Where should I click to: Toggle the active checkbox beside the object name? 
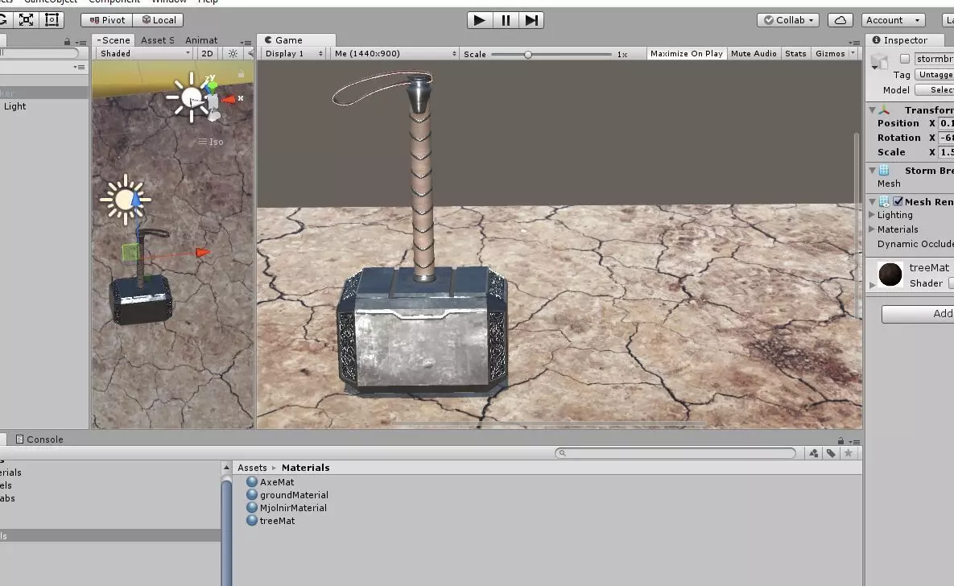[905, 59]
